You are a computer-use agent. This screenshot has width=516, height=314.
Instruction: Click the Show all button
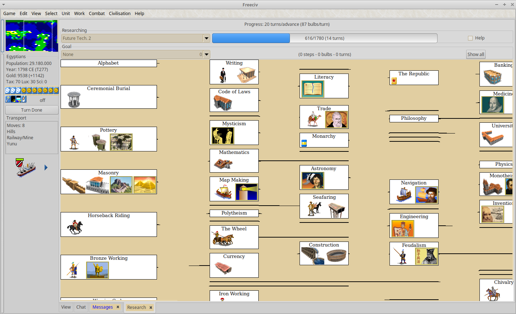tap(476, 55)
